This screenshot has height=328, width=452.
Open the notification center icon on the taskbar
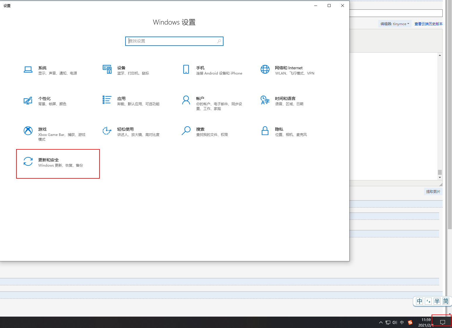[x=443, y=322]
